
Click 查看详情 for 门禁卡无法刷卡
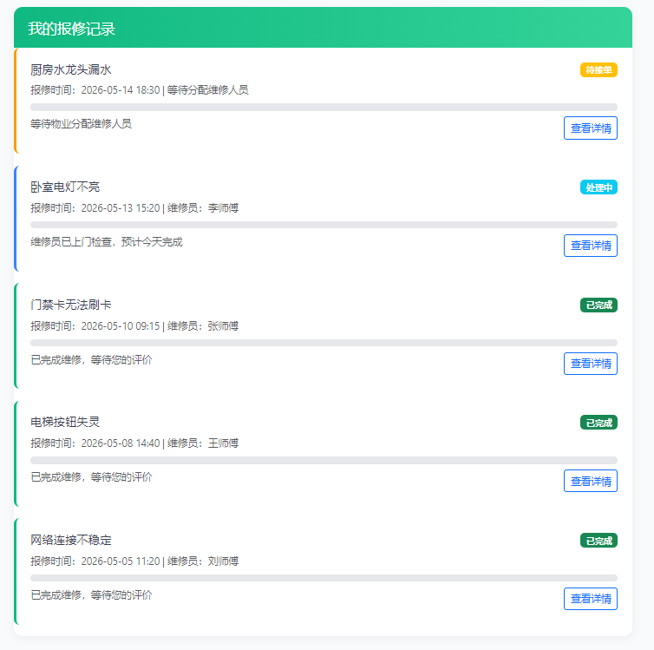[590, 364]
